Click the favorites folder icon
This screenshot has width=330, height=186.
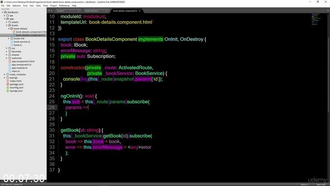tap(10, 52)
